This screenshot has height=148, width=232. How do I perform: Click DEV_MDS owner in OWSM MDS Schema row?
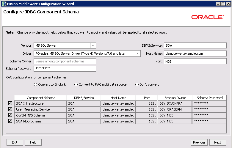pos(175,115)
